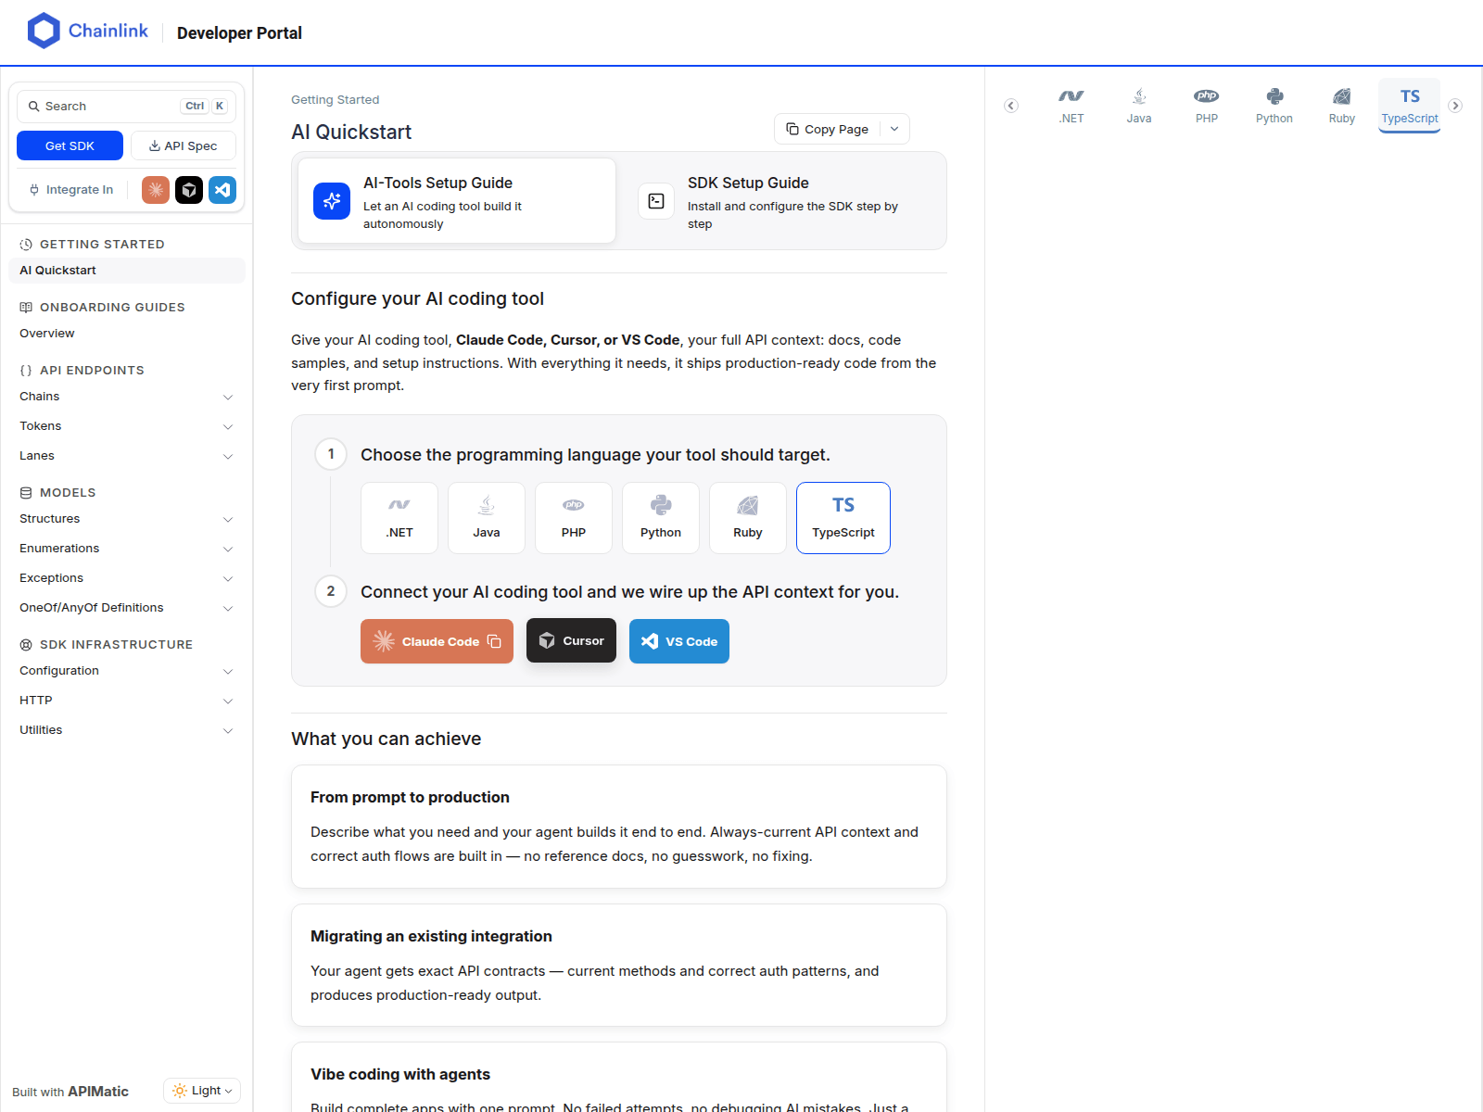
Task: Click the Claude Code connect button
Action: tap(437, 641)
